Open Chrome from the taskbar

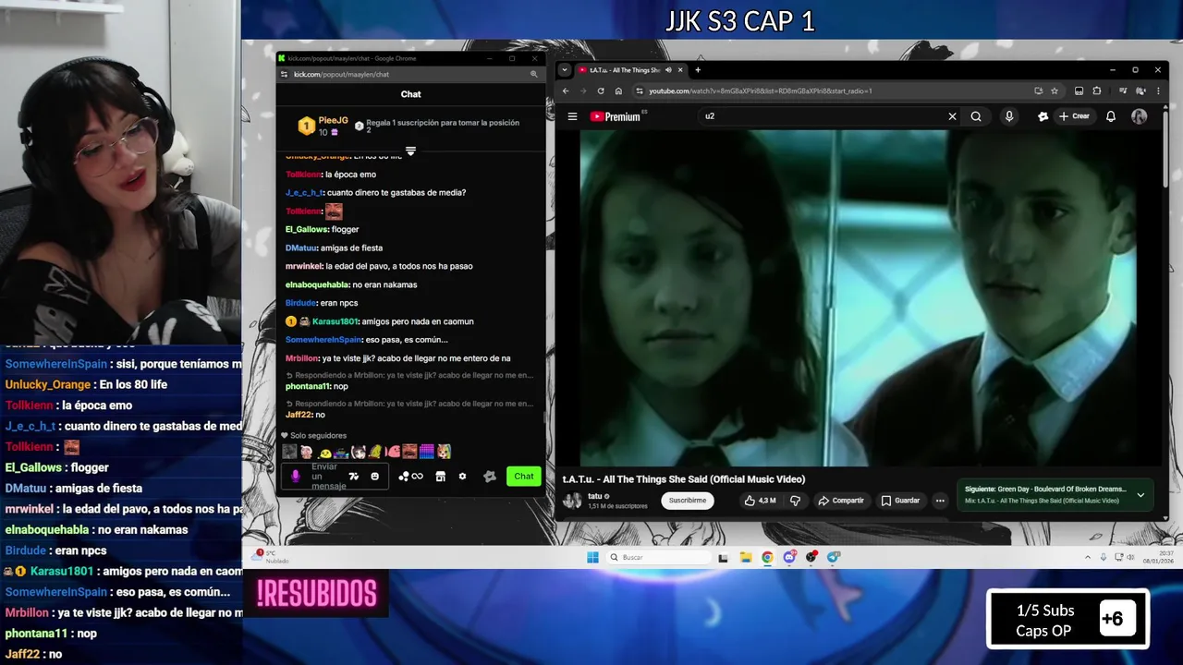point(767,557)
